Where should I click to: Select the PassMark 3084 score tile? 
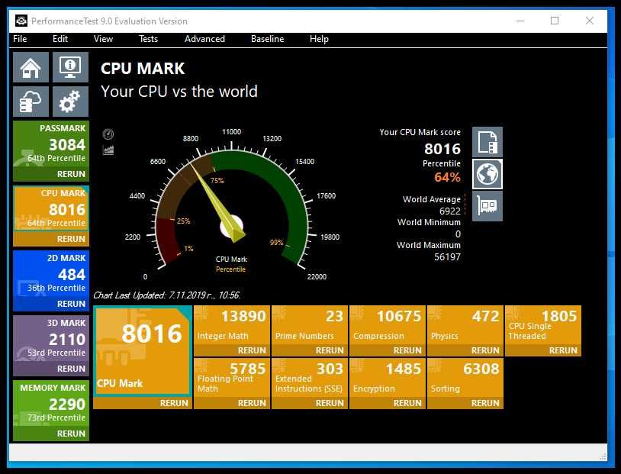point(51,143)
